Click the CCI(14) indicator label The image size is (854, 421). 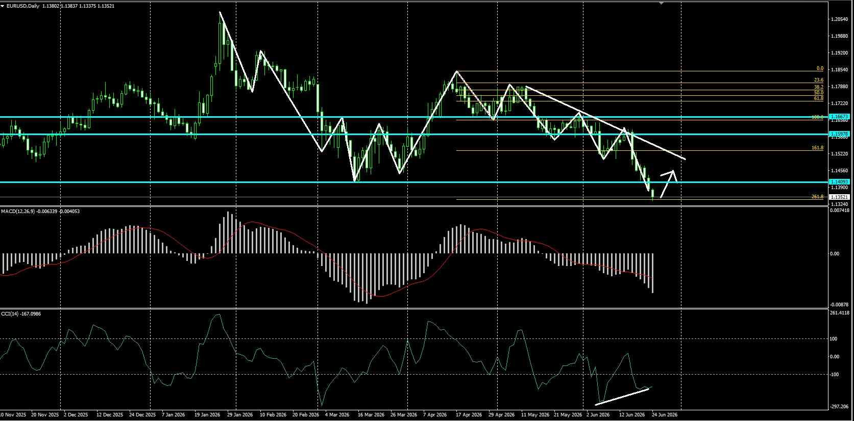pyautogui.click(x=10, y=314)
